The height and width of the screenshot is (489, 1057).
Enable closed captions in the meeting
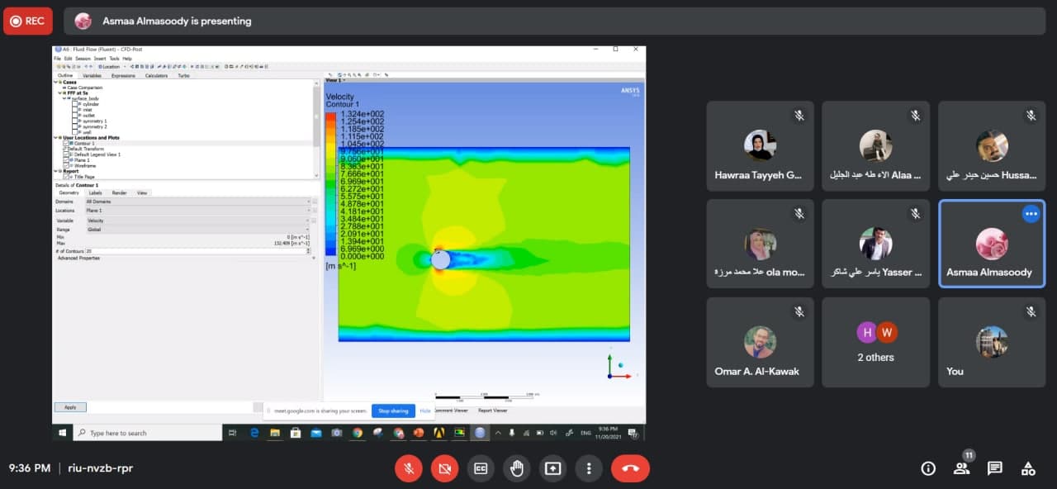[481, 468]
